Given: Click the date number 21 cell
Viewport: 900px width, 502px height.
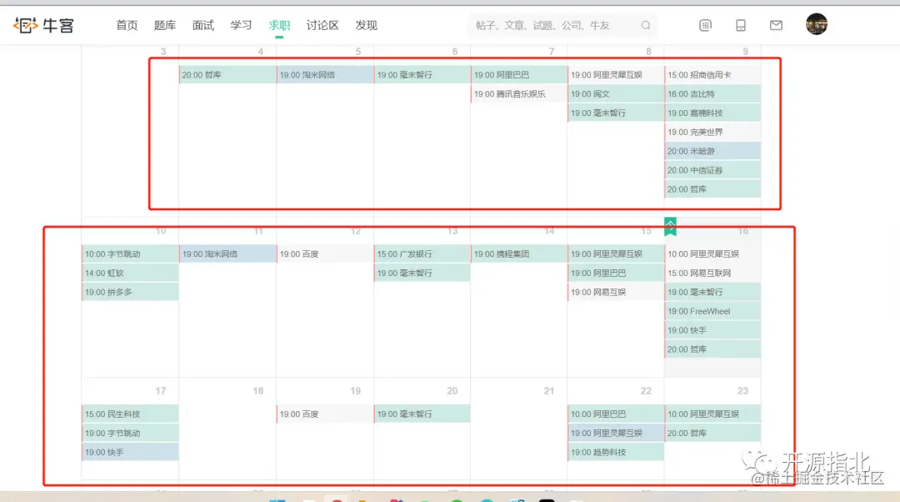Looking at the screenshot, I should pos(549,390).
